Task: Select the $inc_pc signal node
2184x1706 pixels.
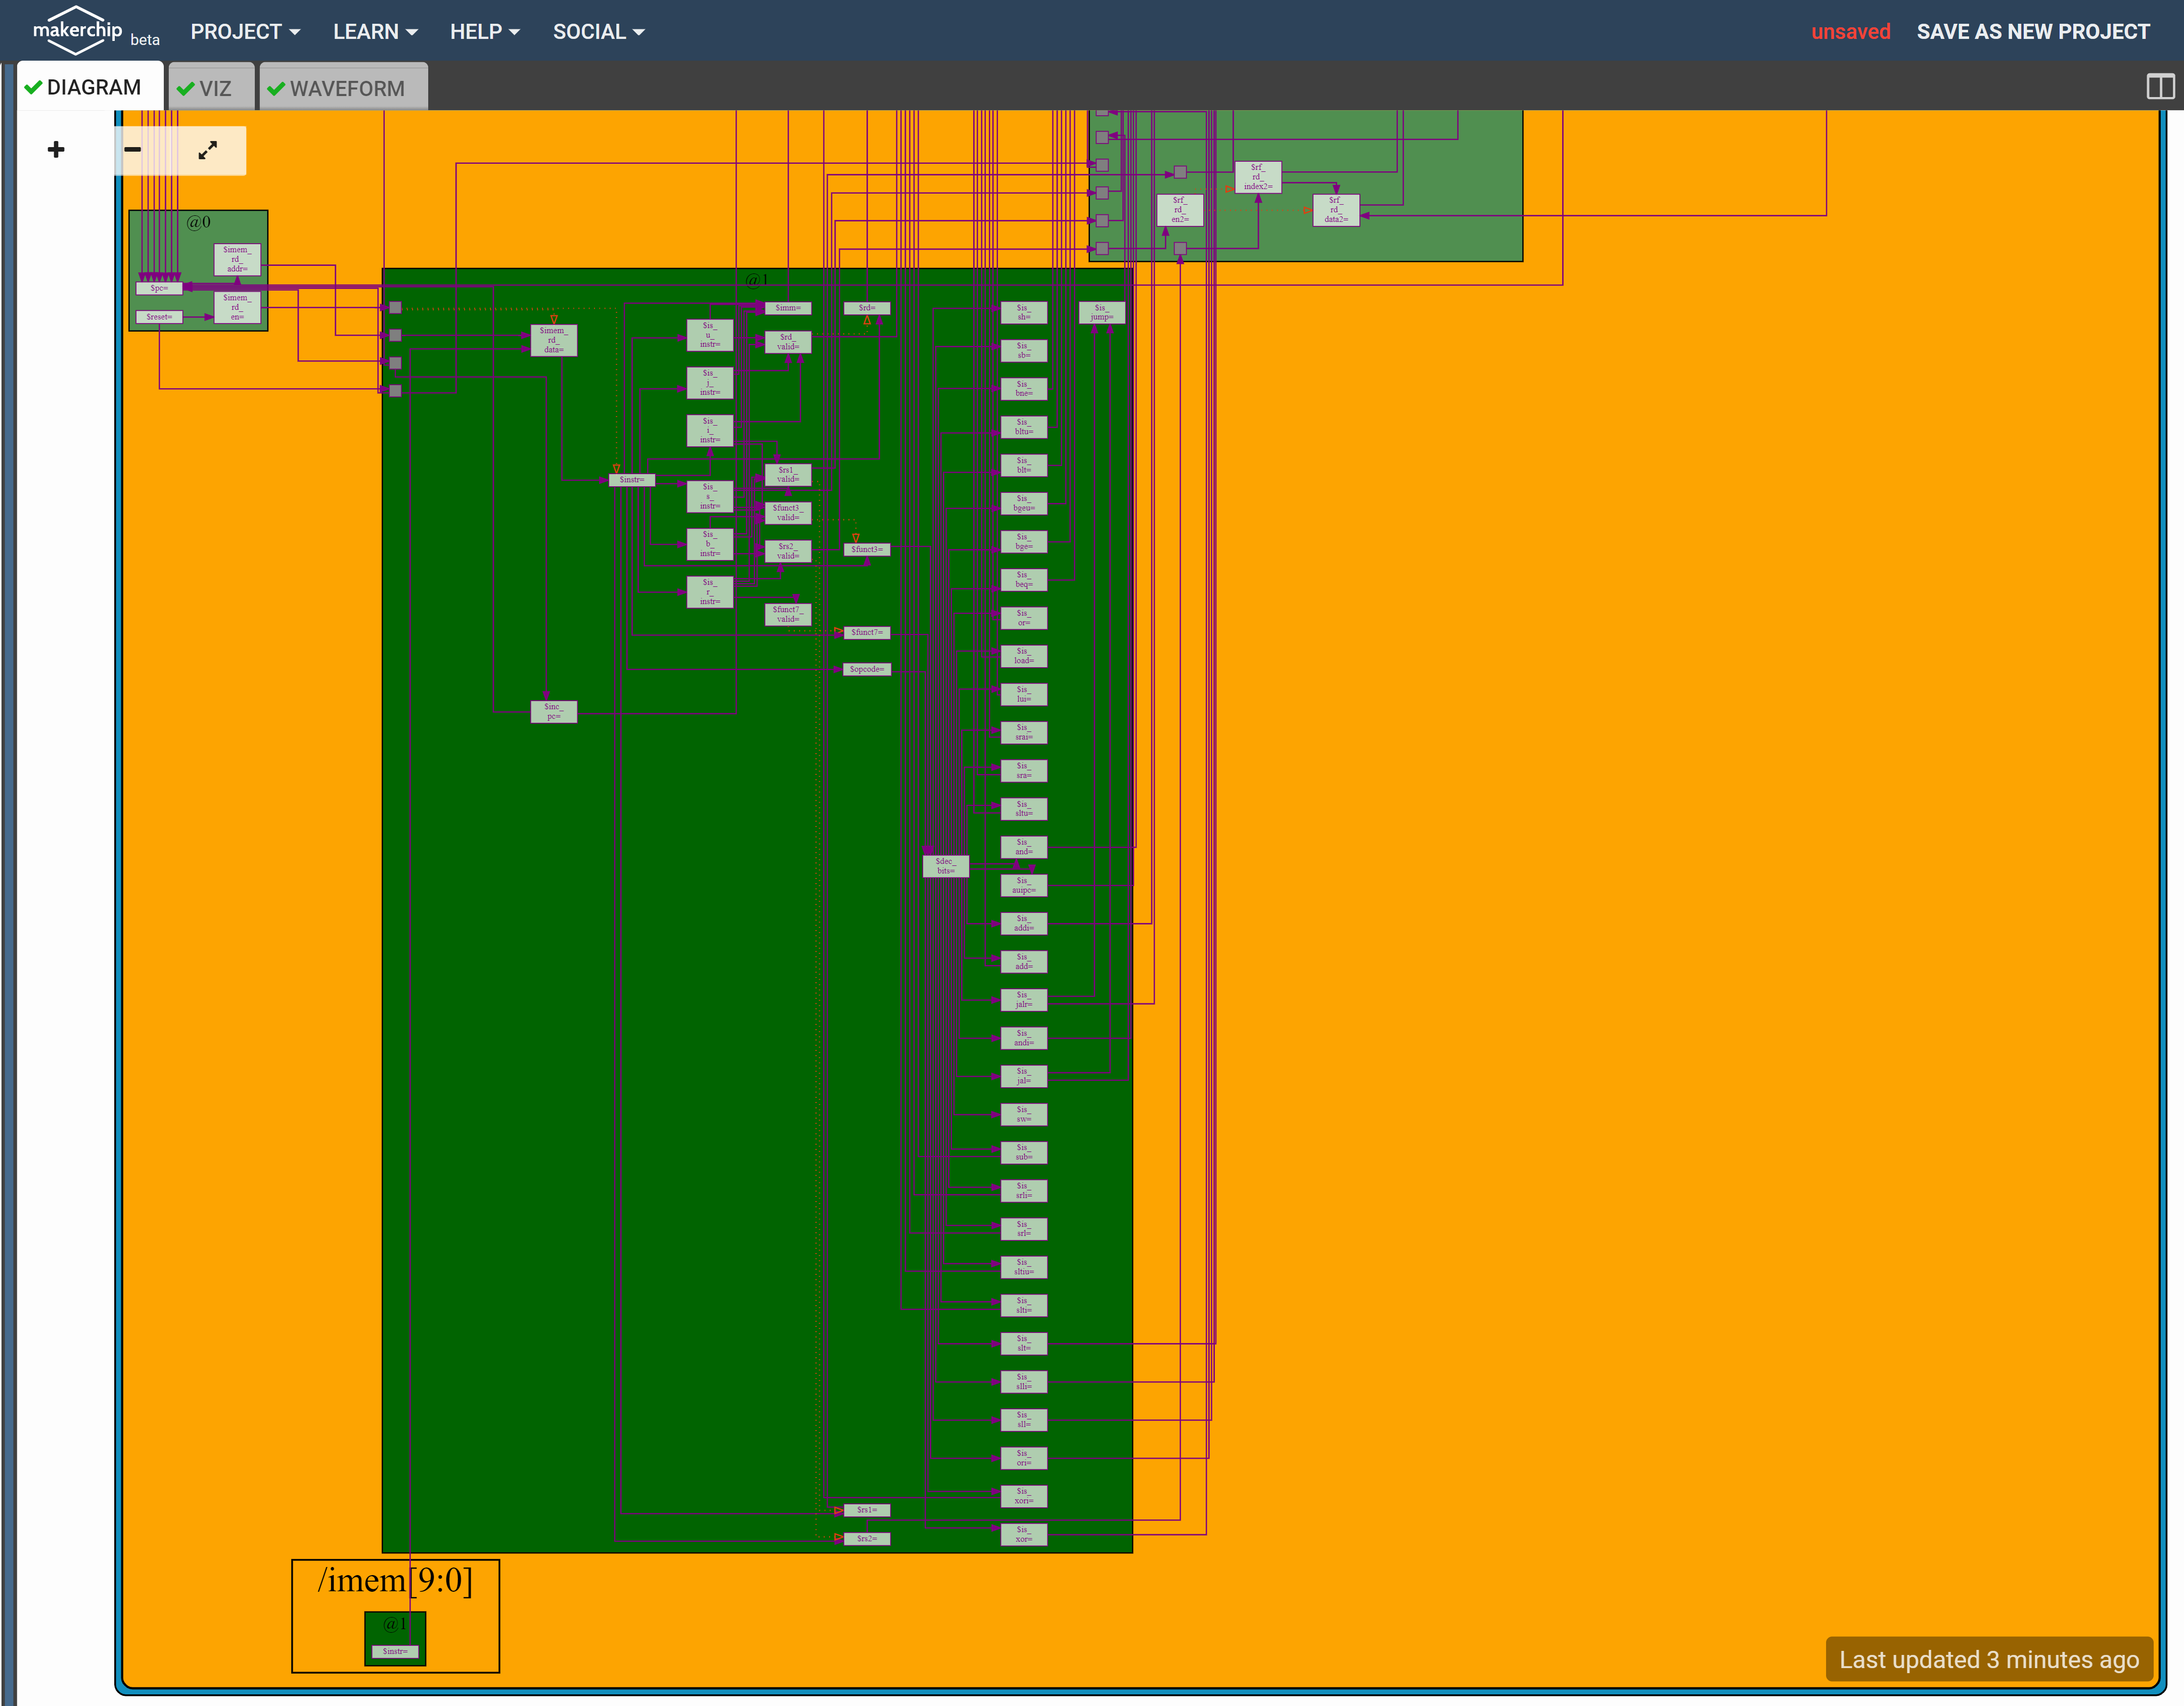Action: pos(553,711)
